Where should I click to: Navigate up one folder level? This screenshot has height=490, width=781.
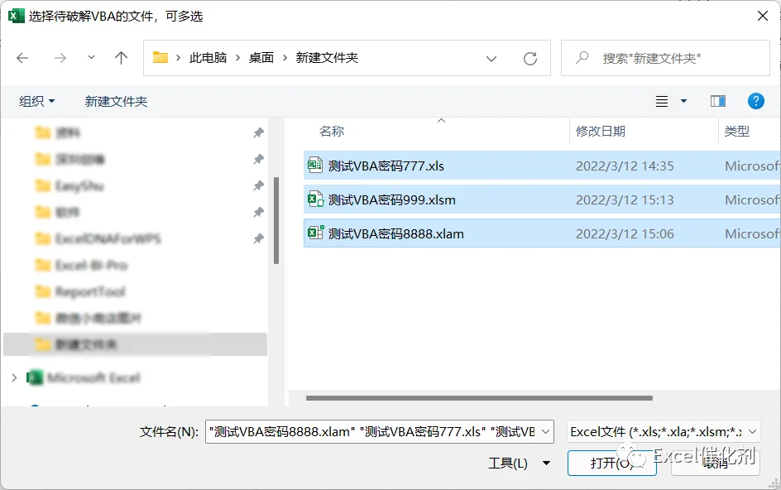121,58
